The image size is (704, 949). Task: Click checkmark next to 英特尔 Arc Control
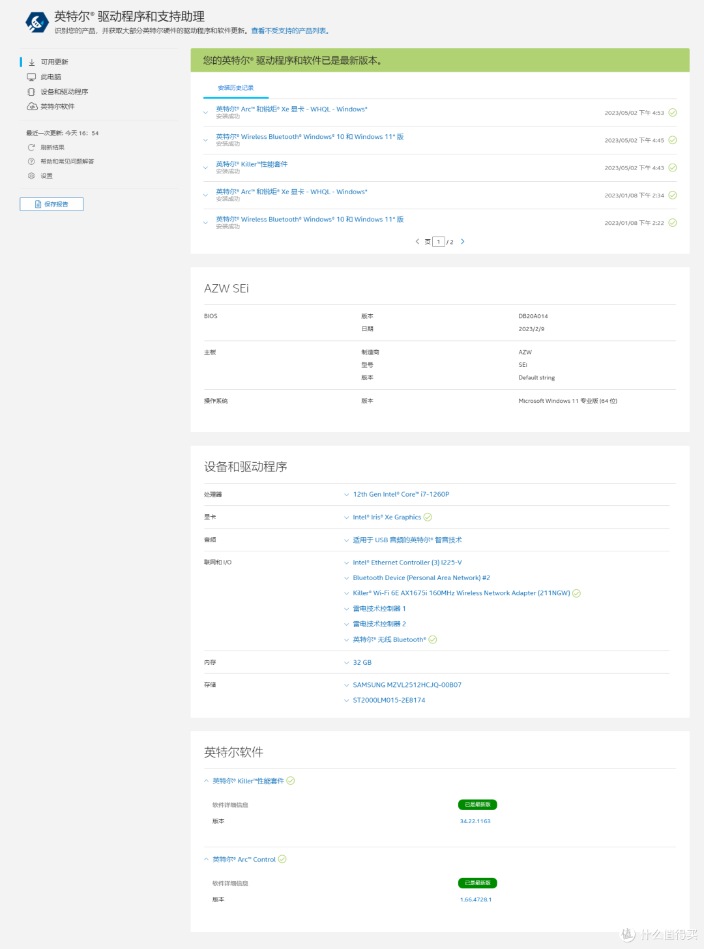(x=282, y=859)
